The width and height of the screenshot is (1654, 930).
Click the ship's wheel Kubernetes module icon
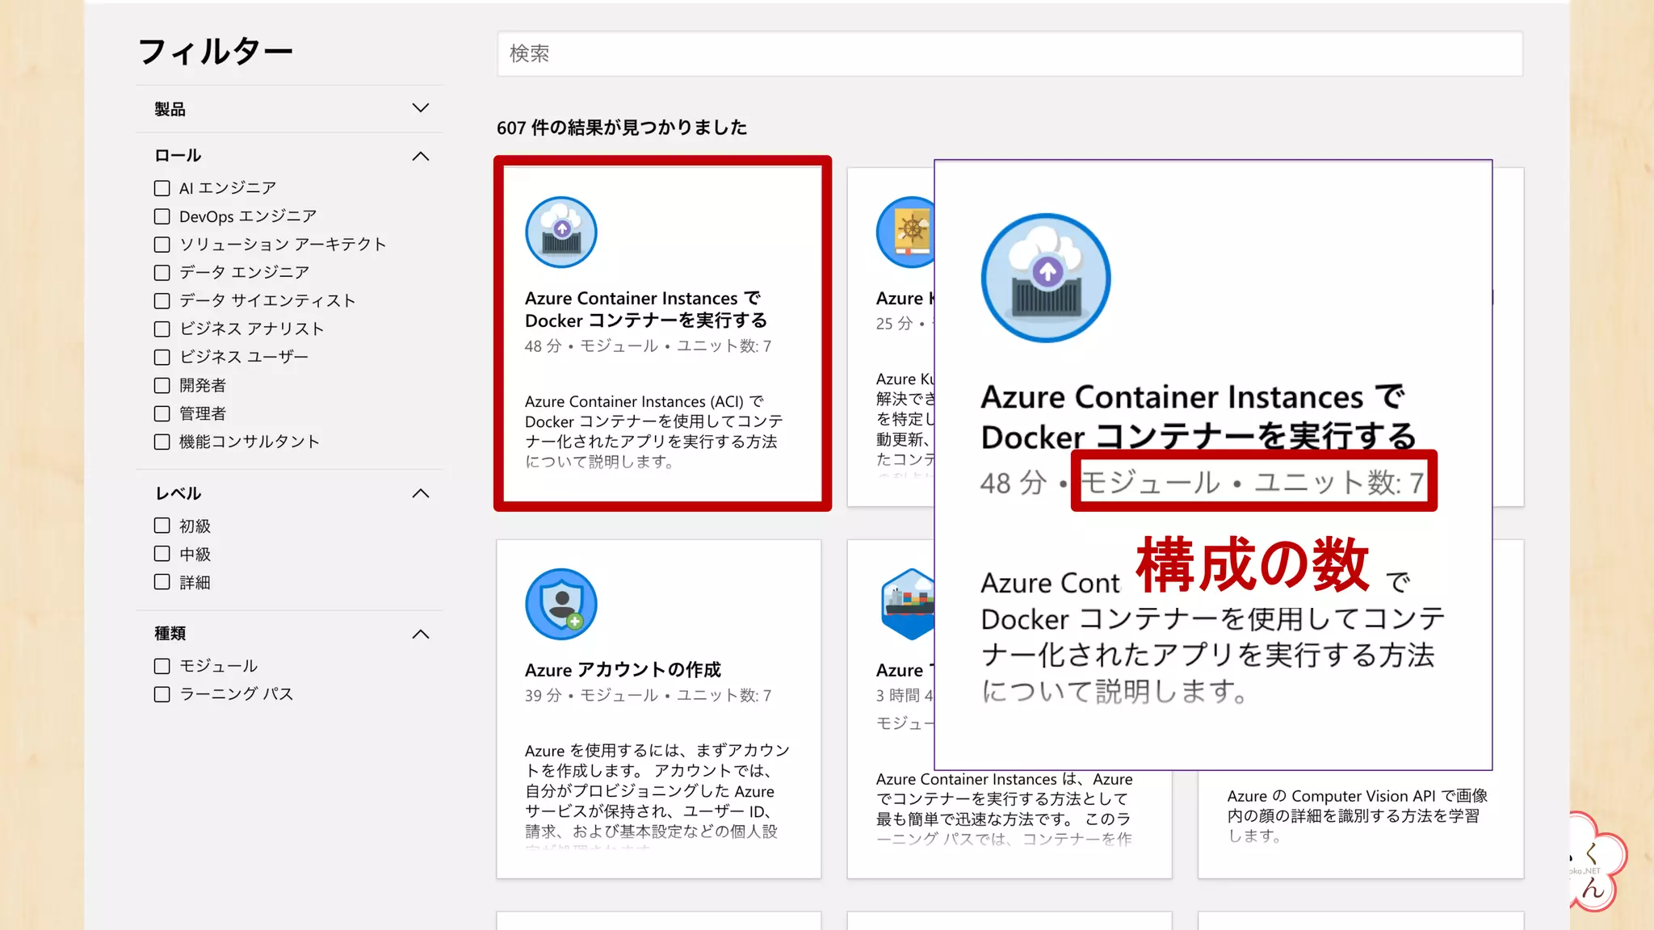(x=905, y=232)
